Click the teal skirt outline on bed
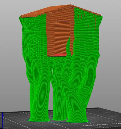 [x=58, y=122]
